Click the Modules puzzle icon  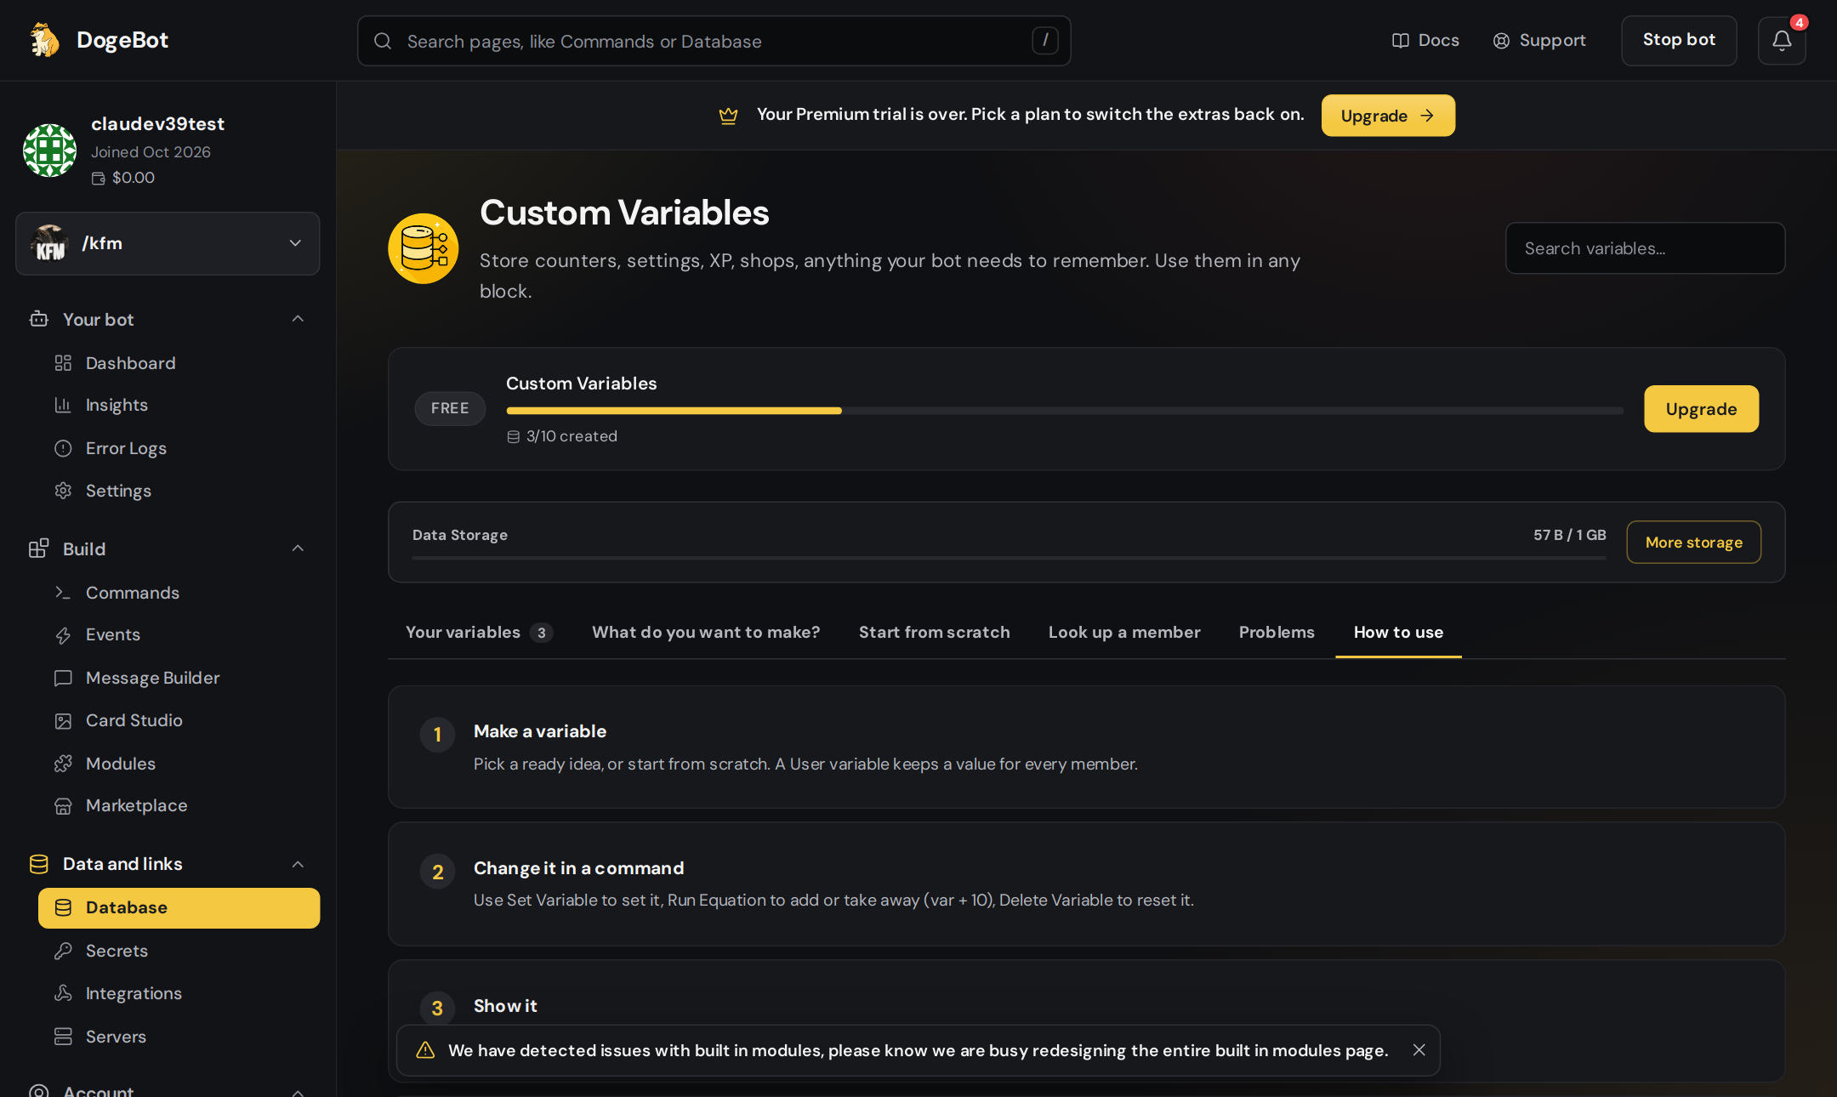(x=63, y=764)
